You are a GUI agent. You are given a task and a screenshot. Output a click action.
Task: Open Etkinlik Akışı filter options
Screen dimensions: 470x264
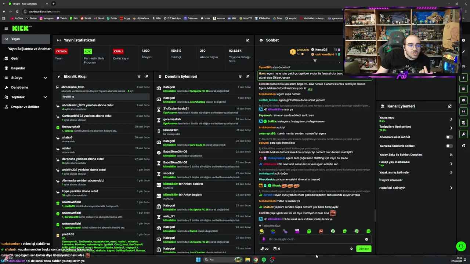tap(139, 77)
